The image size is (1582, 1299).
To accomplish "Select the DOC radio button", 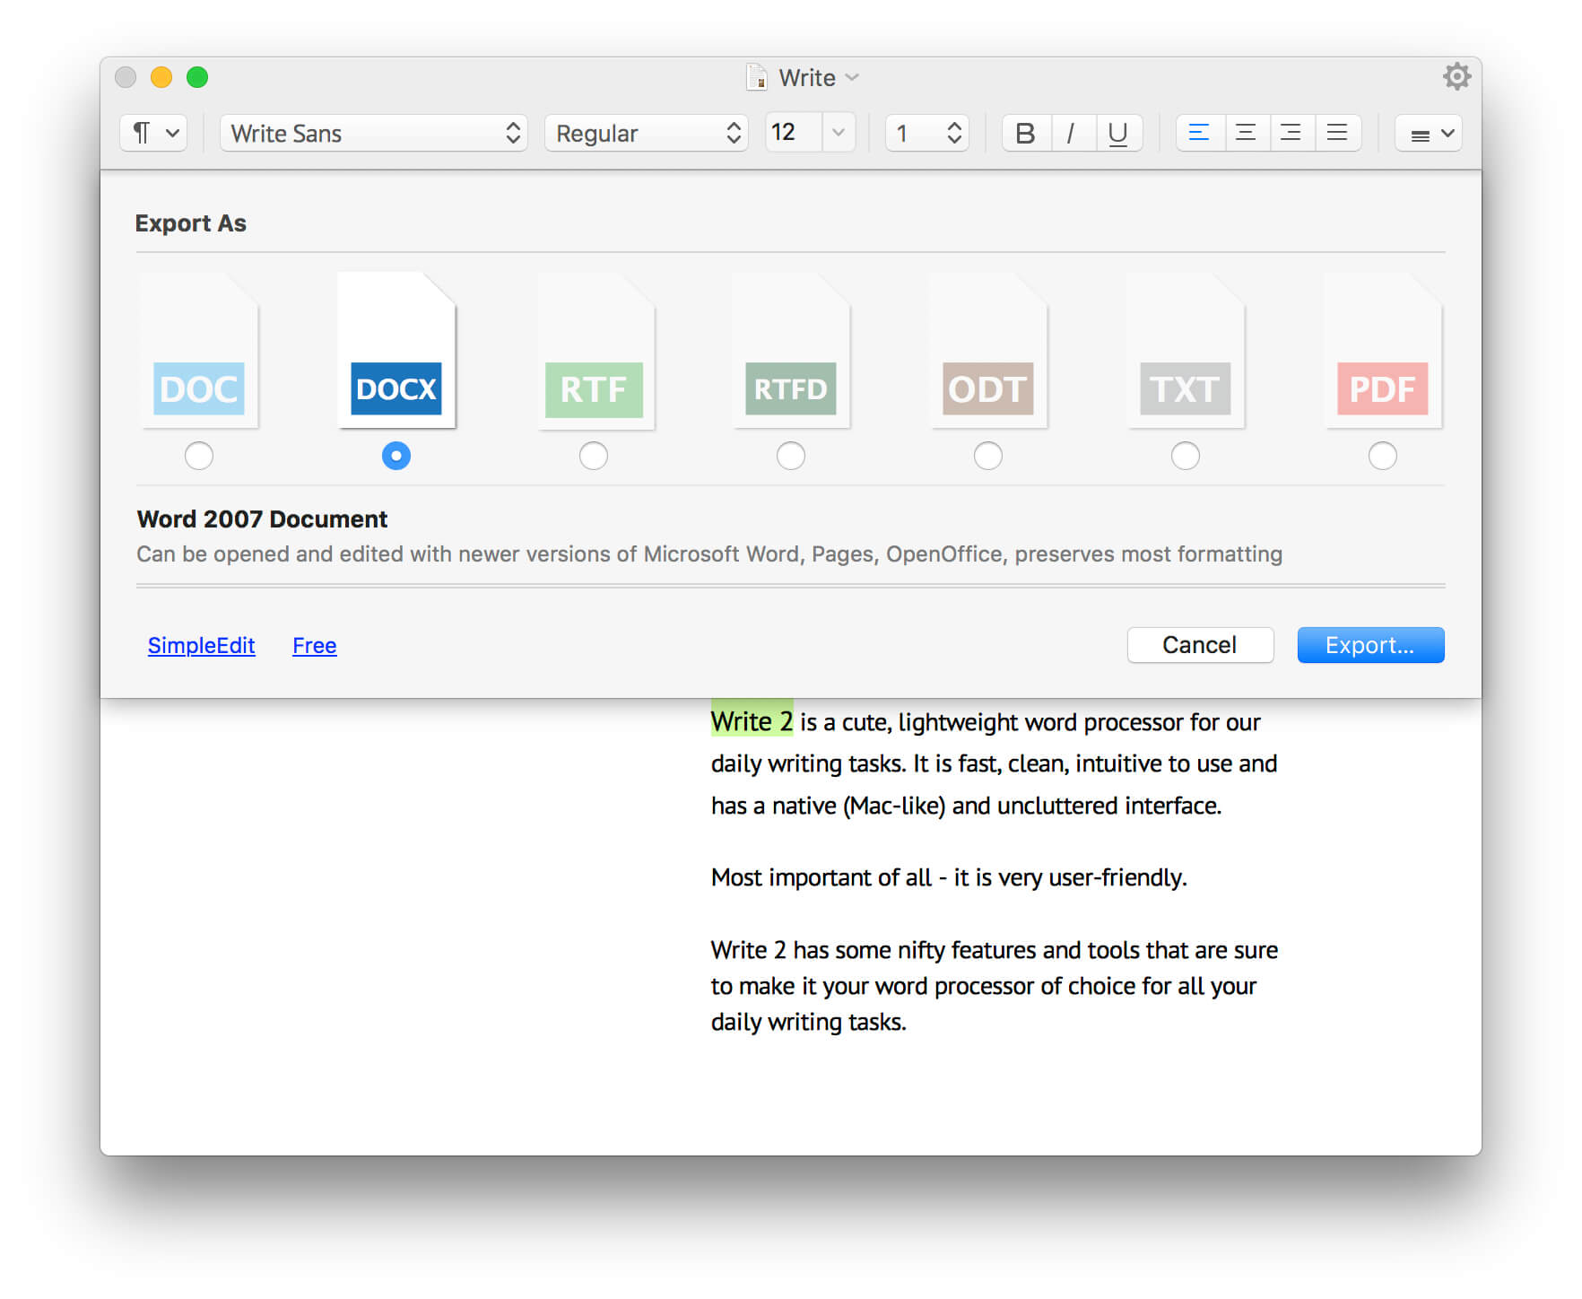I will pyautogui.click(x=199, y=456).
